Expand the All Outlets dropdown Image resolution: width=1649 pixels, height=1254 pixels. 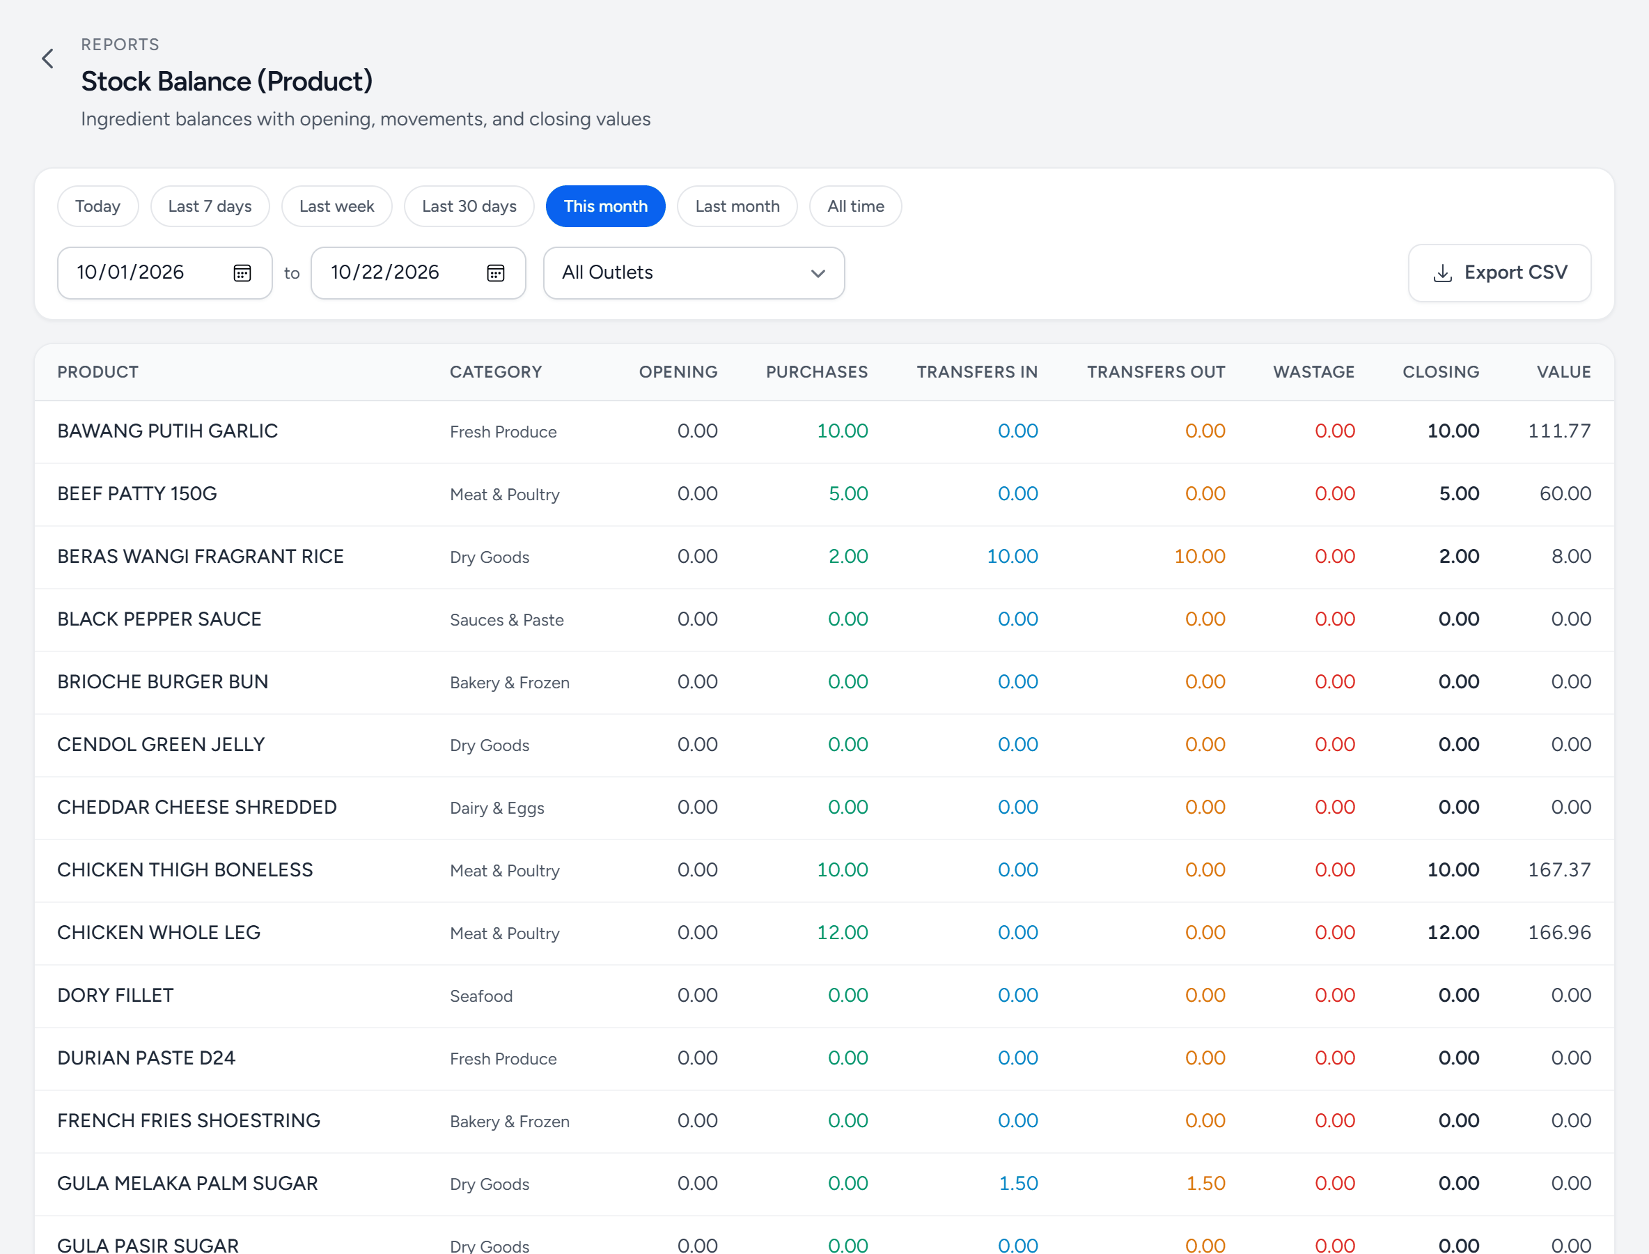pos(694,273)
